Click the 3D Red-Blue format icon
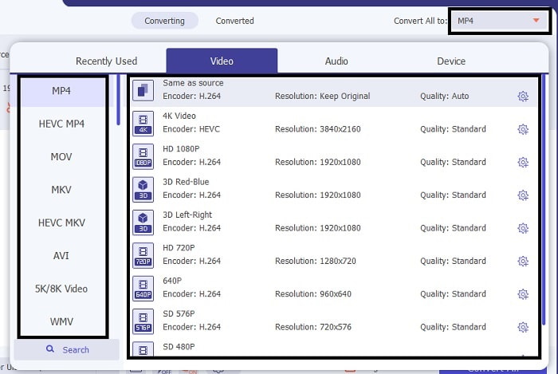This screenshot has height=374, width=558. point(143,189)
